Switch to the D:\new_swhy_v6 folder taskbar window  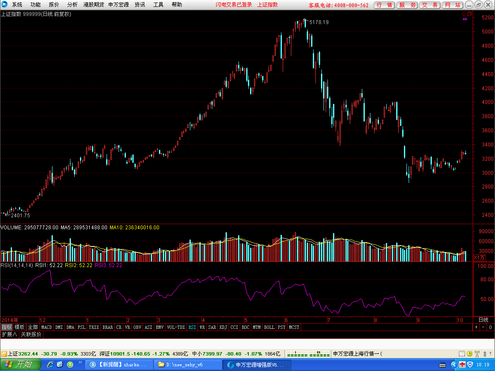click(x=188, y=365)
